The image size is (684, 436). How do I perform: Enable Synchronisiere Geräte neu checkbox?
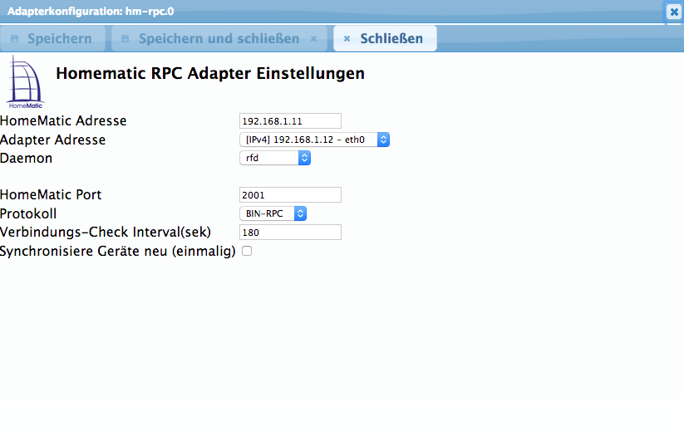[247, 251]
